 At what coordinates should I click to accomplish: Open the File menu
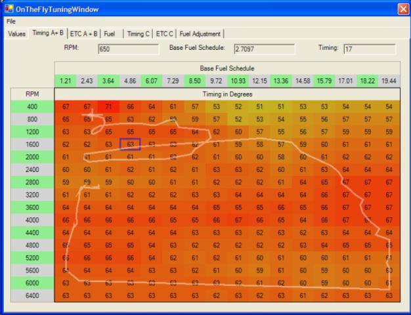point(11,22)
